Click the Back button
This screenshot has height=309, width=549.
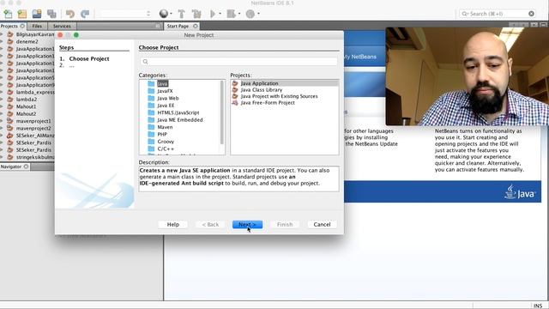(210, 225)
